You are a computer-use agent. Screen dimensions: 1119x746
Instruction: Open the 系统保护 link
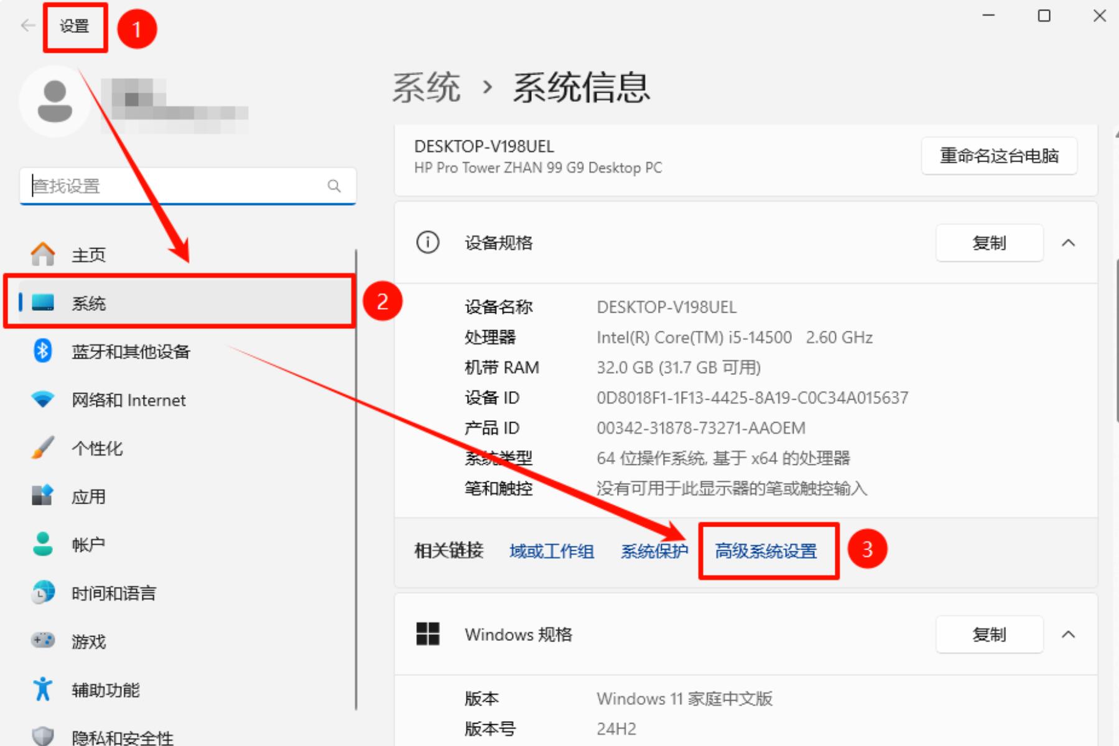[654, 551]
